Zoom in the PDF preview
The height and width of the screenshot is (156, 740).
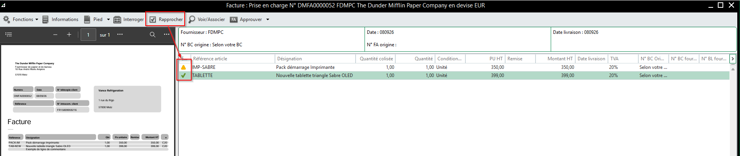click(69, 35)
